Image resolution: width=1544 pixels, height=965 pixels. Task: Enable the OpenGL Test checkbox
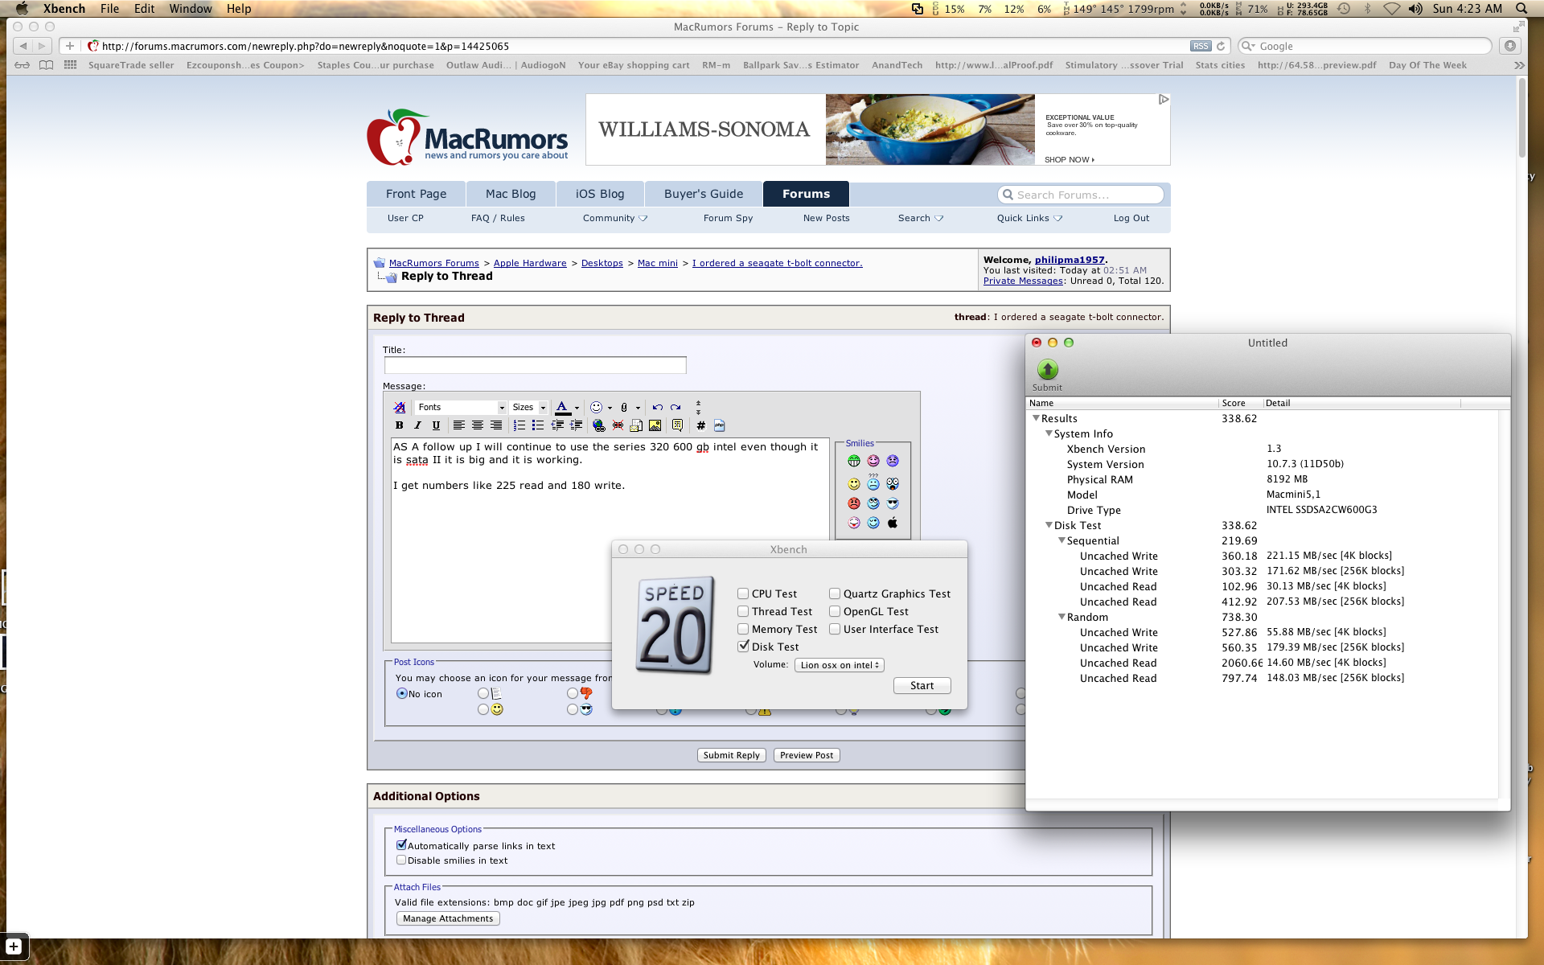(835, 611)
